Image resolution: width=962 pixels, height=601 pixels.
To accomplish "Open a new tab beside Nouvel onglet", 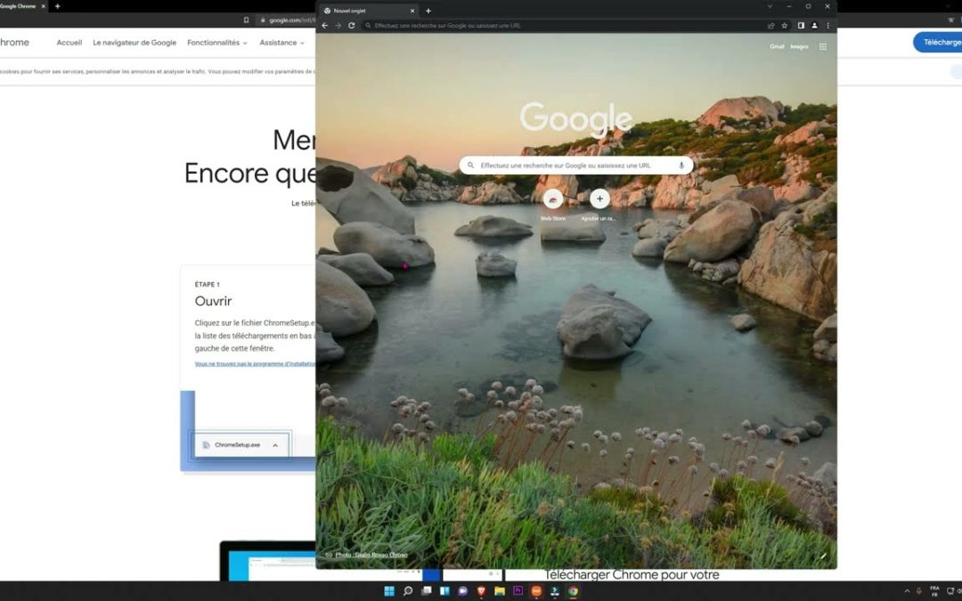I will (x=428, y=11).
